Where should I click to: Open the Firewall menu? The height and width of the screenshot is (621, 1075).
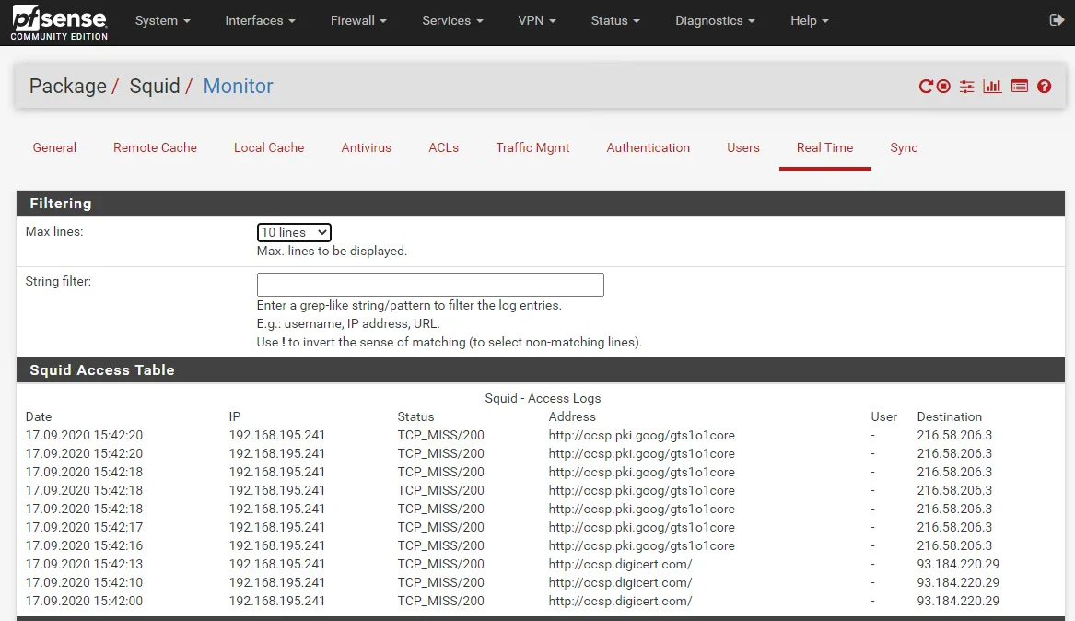point(358,20)
